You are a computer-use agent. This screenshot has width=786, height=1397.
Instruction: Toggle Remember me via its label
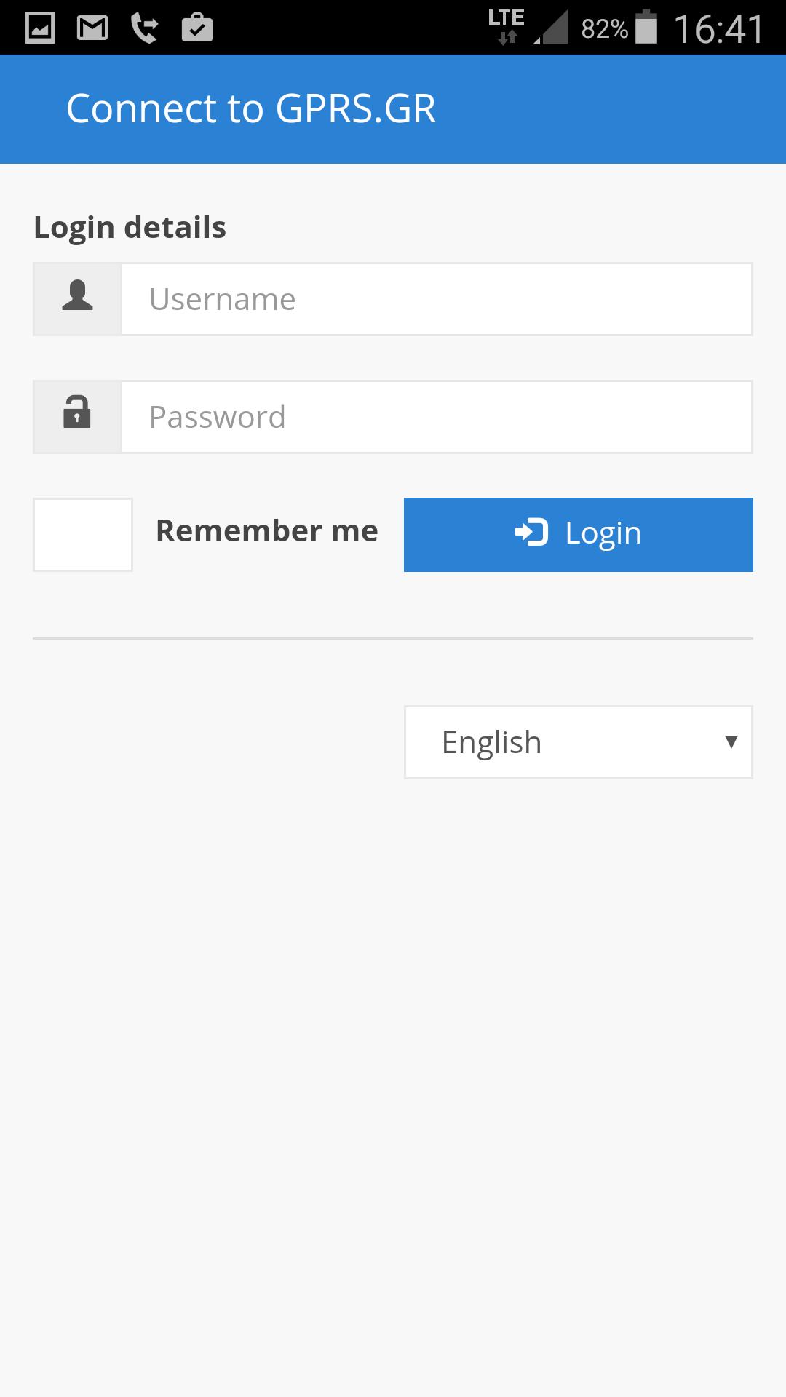267,531
